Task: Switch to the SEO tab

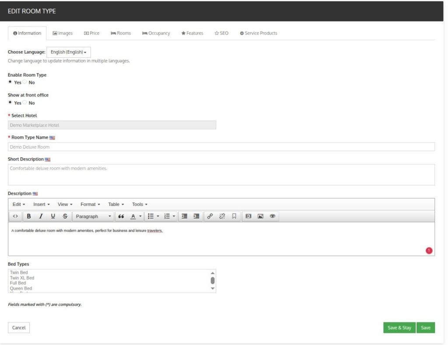Action: tap(221, 33)
